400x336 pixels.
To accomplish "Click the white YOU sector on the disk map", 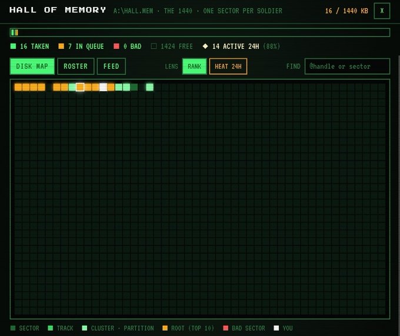I will click(x=104, y=87).
